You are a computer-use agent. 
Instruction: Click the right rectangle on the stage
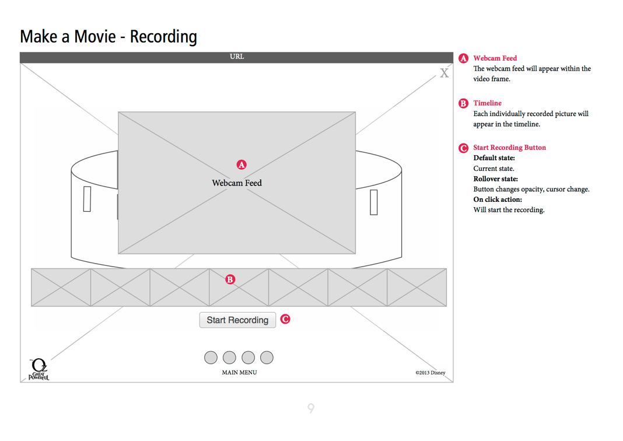(x=373, y=202)
